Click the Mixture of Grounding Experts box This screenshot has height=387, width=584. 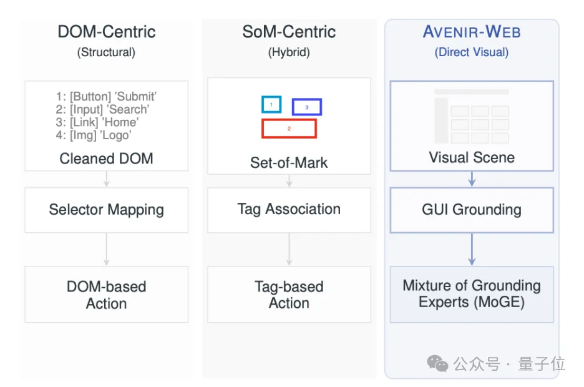coord(472,294)
